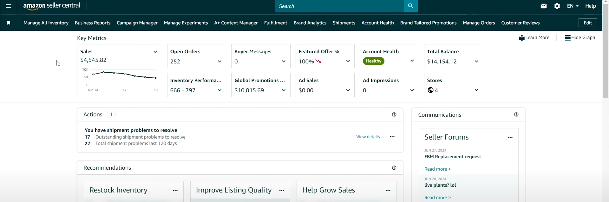Viewport: 609px width, 202px height.
Task: Expand the Inventory Performance dropdown
Action: coord(219,90)
